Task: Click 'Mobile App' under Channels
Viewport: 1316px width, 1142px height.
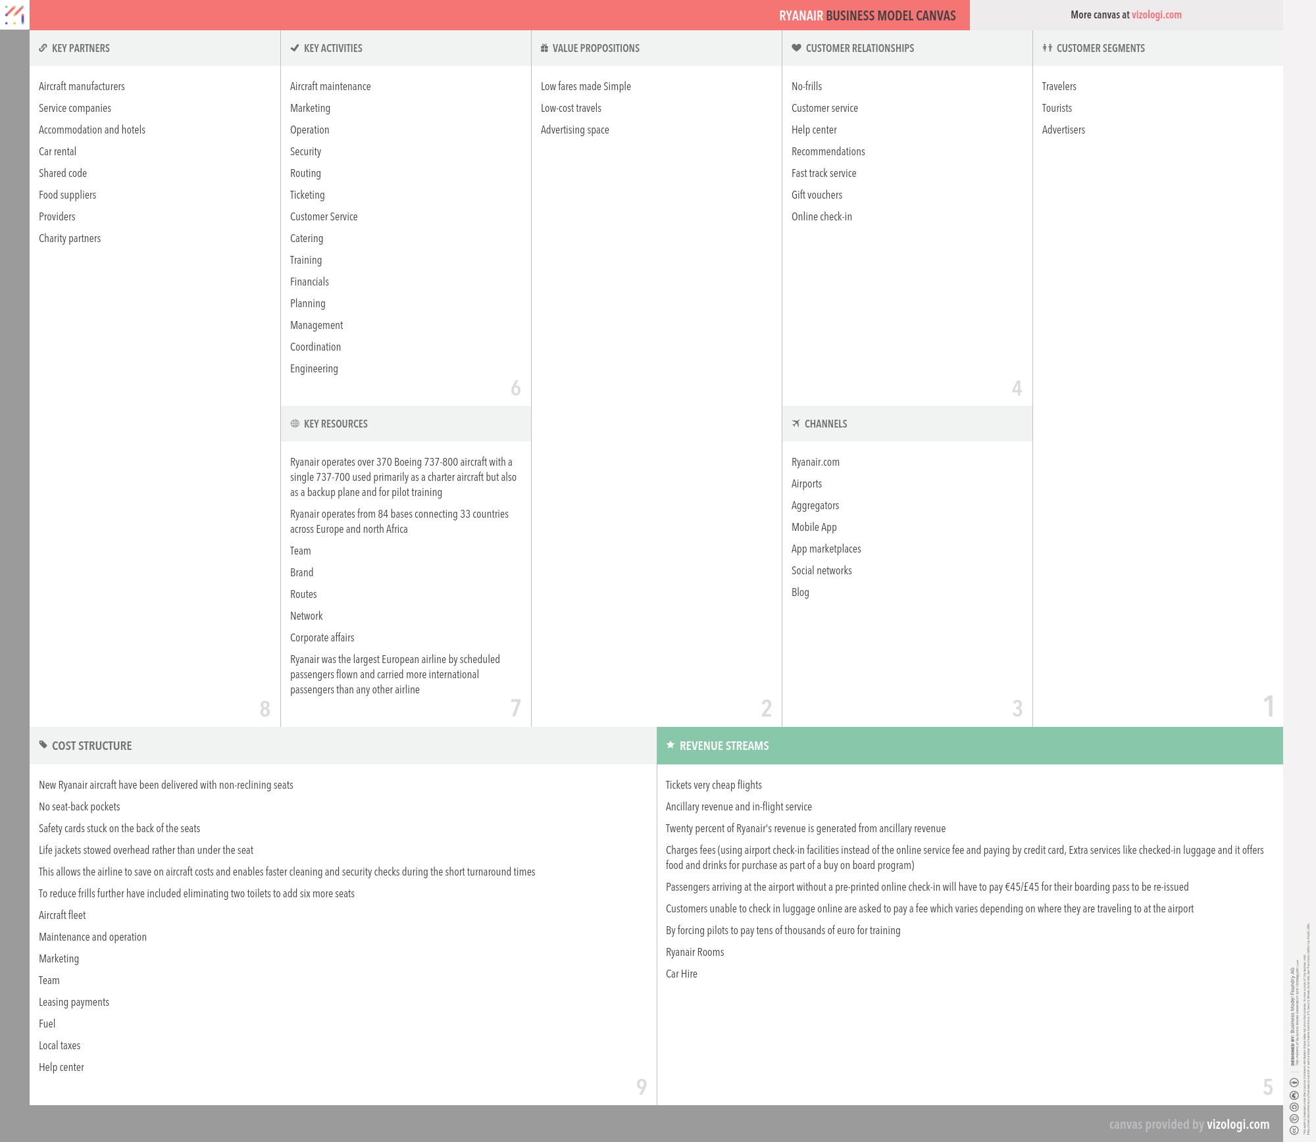Action: (x=814, y=527)
